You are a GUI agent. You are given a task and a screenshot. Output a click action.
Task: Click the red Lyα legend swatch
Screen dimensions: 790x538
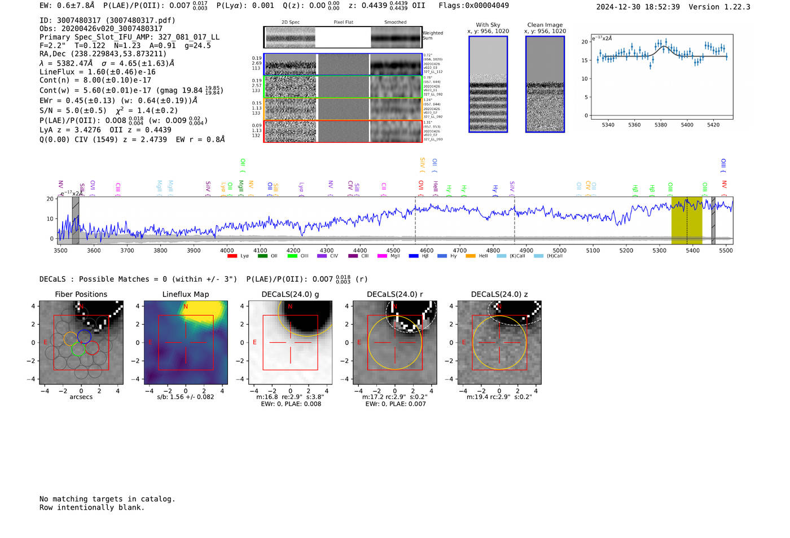click(232, 256)
